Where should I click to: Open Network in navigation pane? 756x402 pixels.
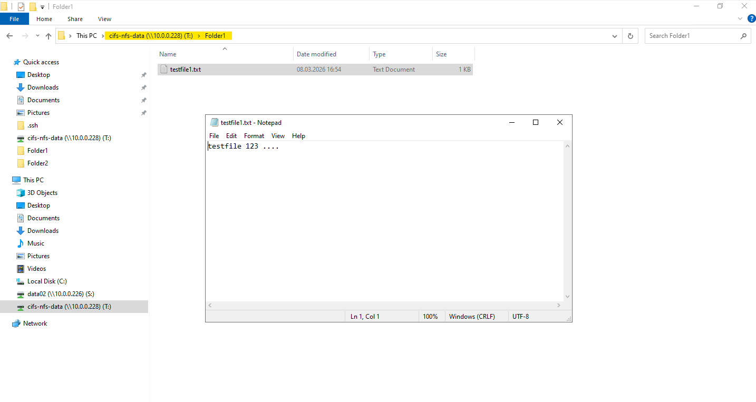coord(35,323)
